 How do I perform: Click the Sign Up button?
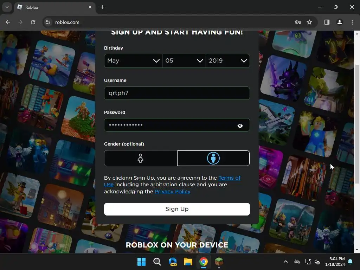(x=177, y=209)
